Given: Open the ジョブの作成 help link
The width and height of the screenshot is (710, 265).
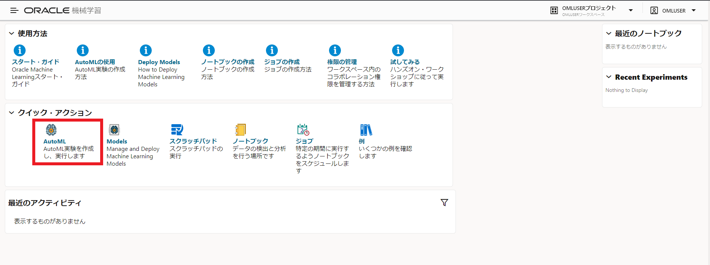Looking at the screenshot, I should 282,62.
